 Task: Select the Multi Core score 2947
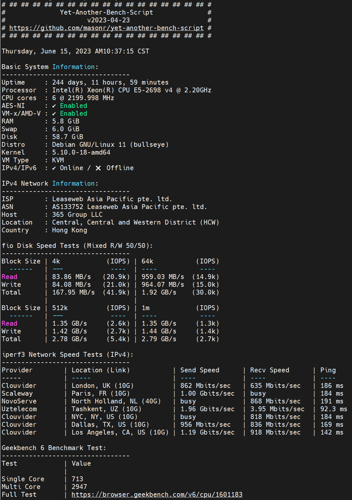click(79, 487)
